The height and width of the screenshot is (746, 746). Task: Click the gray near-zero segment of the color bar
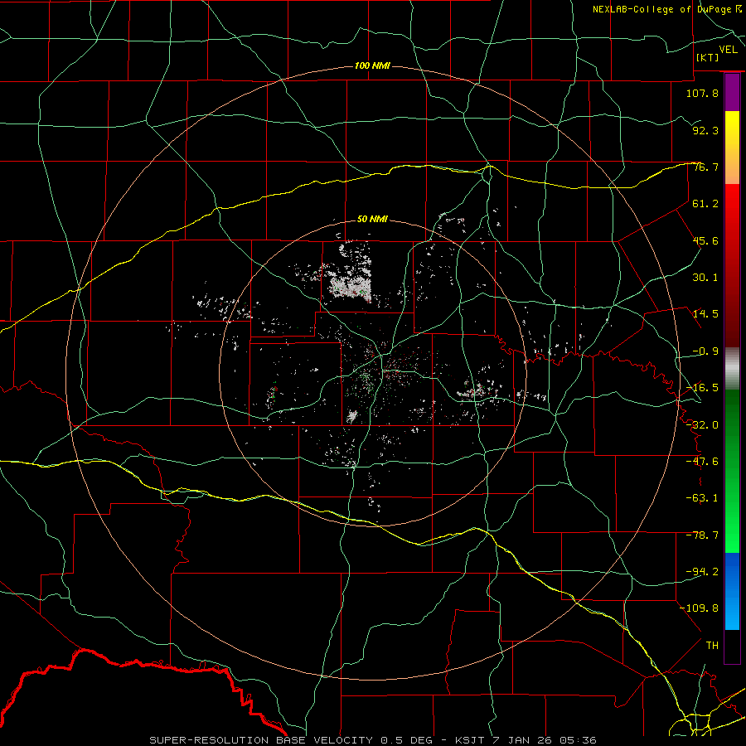point(732,369)
